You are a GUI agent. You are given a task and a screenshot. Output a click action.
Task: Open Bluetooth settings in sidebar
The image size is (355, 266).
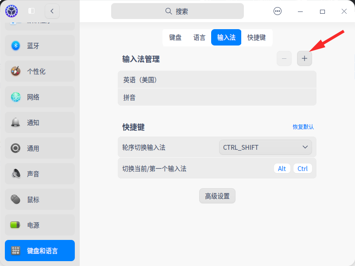40,46
